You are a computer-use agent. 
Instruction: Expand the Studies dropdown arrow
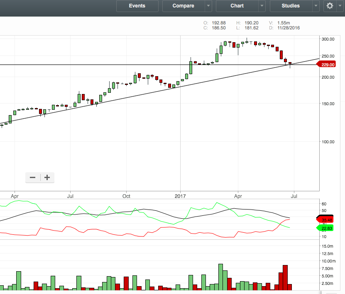[x=316, y=6]
